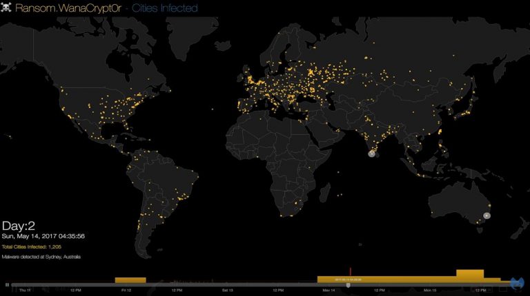The height and width of the screenshot is (296, 530).
Task: Select the gray marker over Sydney, Australia
Action: [487, 215]
